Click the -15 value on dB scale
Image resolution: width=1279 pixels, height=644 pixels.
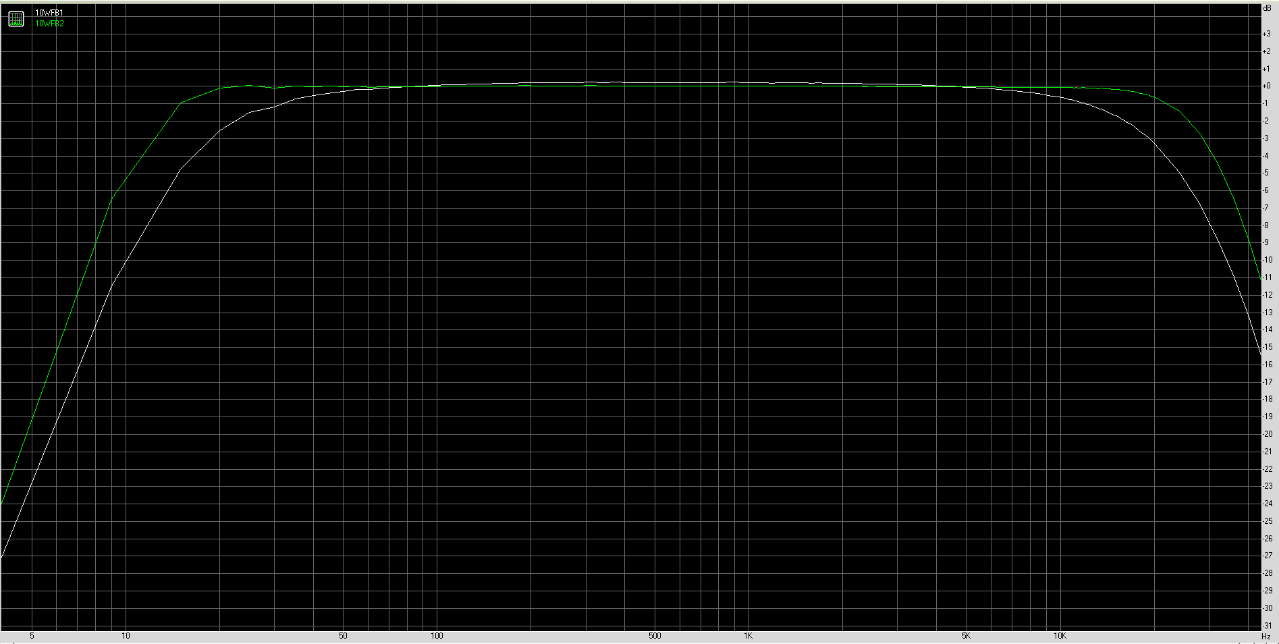click(x=1267, y=347)
